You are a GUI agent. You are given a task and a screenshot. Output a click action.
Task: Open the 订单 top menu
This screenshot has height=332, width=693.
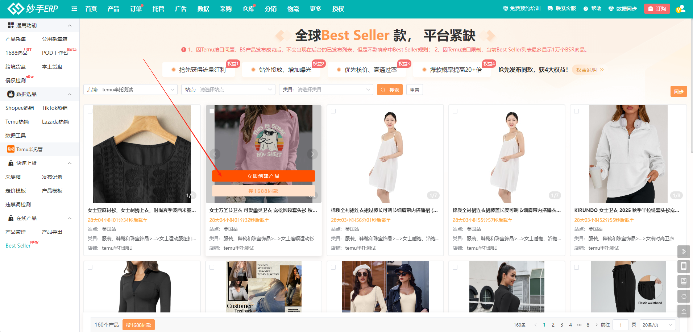[x=136, y=9]
